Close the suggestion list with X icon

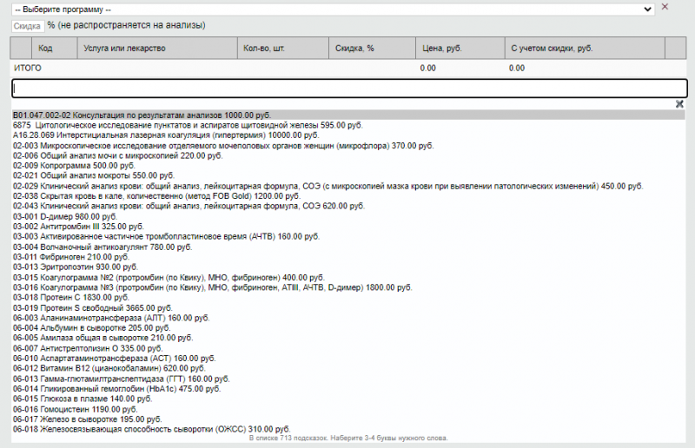[680, 104]
